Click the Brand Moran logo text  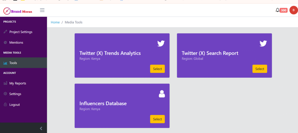click(22, 12)
